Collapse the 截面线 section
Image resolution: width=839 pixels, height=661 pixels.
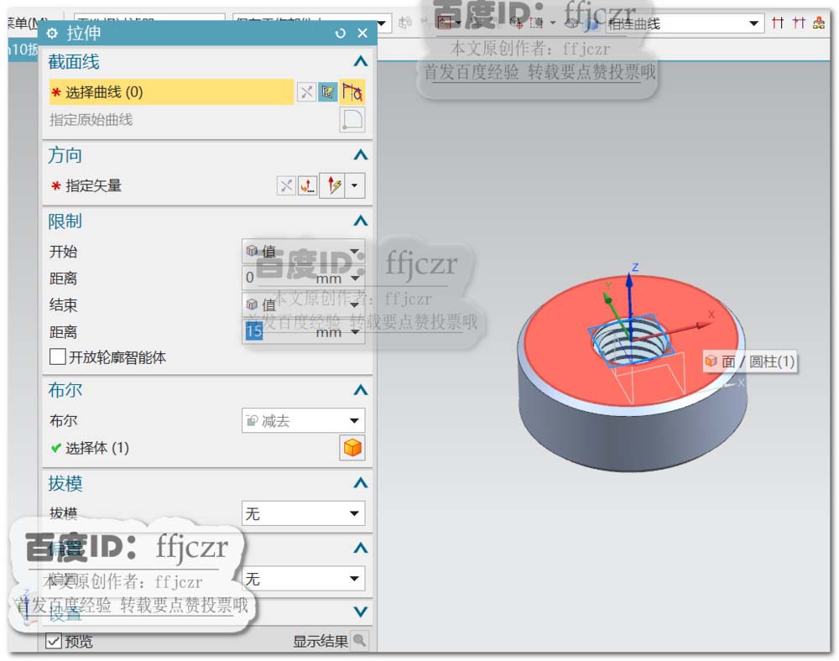click(x=361, y=61)
